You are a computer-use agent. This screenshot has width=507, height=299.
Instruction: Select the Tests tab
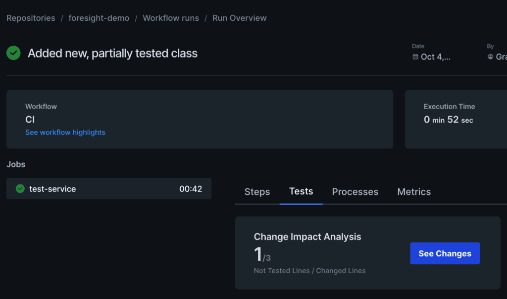(301, 191)
